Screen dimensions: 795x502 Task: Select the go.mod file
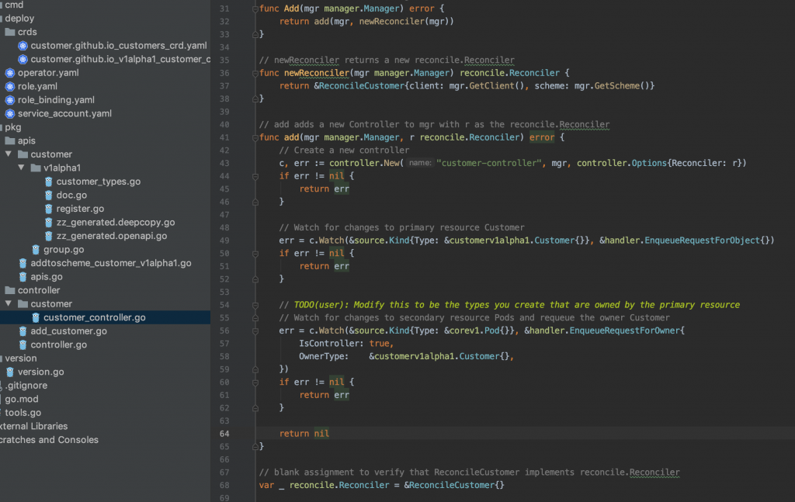(x=22, y=399)
